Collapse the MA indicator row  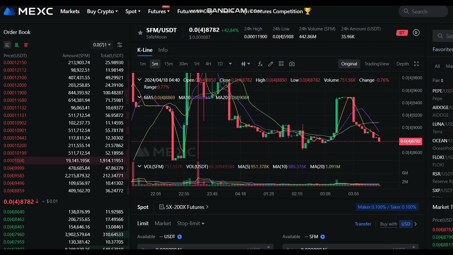[139, 97]
